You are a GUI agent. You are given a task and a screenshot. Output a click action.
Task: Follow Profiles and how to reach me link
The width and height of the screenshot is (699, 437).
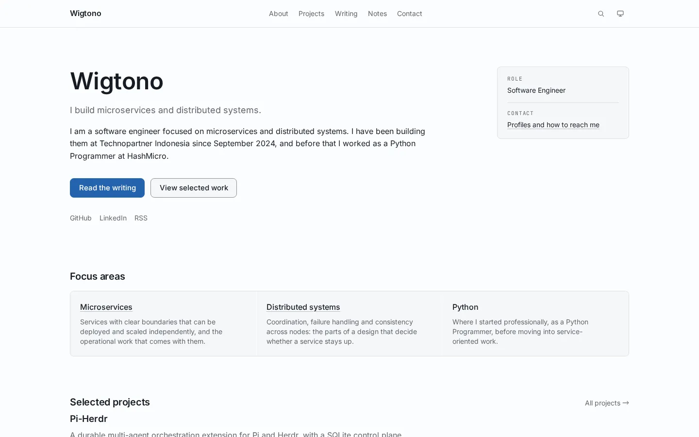pyautogui.click(x=553, y=125)
